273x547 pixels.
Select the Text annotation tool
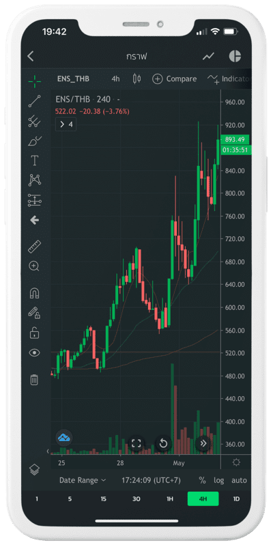click(34, 160)
